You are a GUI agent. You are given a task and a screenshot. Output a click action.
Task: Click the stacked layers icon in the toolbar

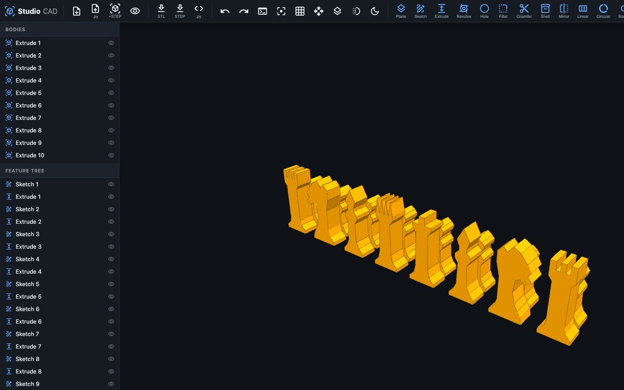[338, 11]
